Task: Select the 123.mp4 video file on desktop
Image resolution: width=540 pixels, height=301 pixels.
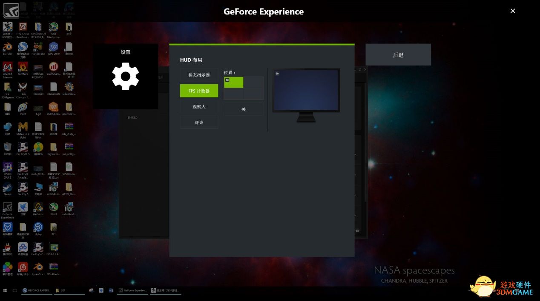Action: 38,89
